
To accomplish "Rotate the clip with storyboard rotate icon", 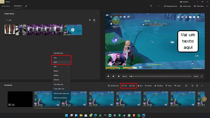I will [192, 86].
